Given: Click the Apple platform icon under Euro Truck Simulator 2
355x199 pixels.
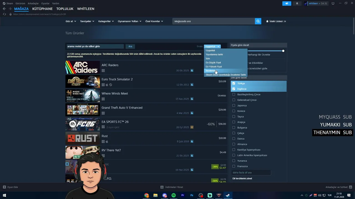Looking at the screenshot, I should click(107, 85).
